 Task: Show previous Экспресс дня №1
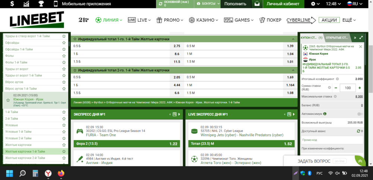tap(170, 115)
